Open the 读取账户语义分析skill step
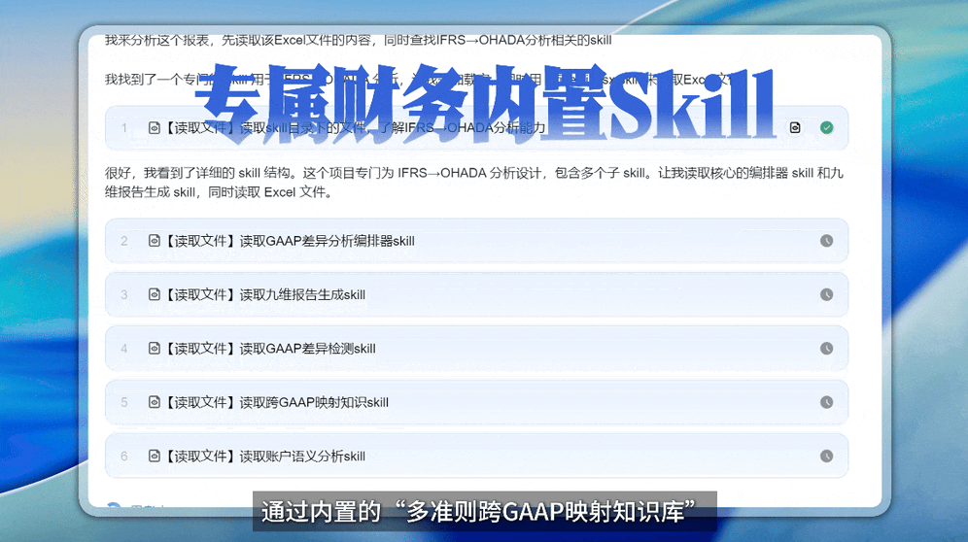Image resolution: width=968 pixels, height=542 pixels. pyautogui.click(x=476, y=457)
